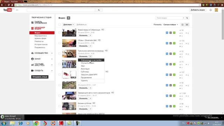Click browser home button
224x126 pixels.
pyautogui.click(x=12, y=5)
